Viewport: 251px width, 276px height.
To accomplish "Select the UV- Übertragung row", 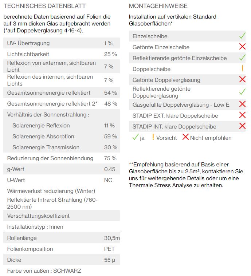I will point(62,43).
